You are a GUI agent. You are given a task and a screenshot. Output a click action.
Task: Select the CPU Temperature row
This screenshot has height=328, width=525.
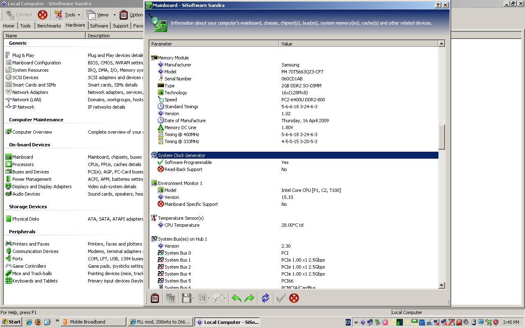tap(294, 225)
